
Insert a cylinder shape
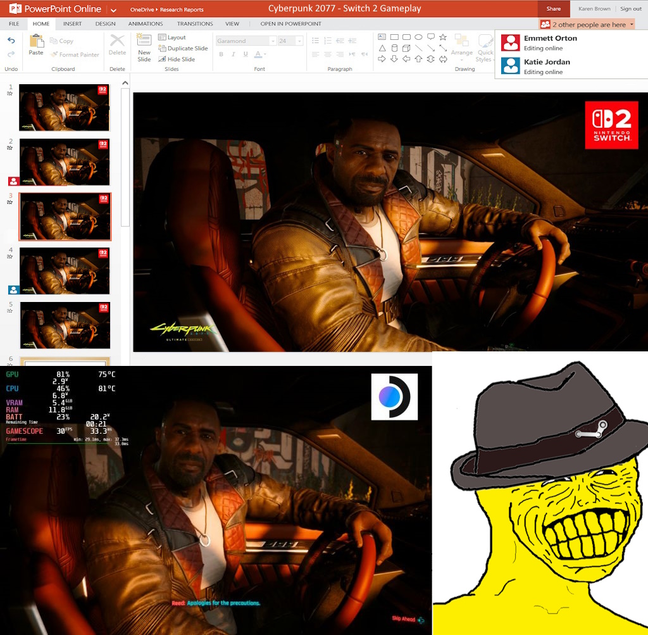[x=394, y=48]
